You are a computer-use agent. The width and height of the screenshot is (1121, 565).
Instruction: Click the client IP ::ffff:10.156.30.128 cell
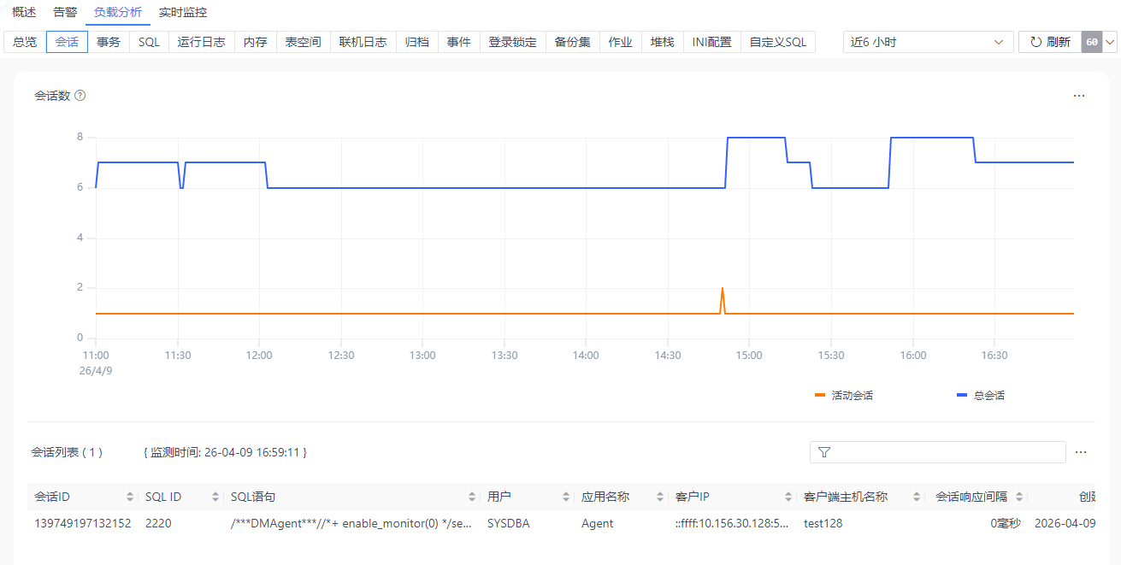(x=732, y=523)
